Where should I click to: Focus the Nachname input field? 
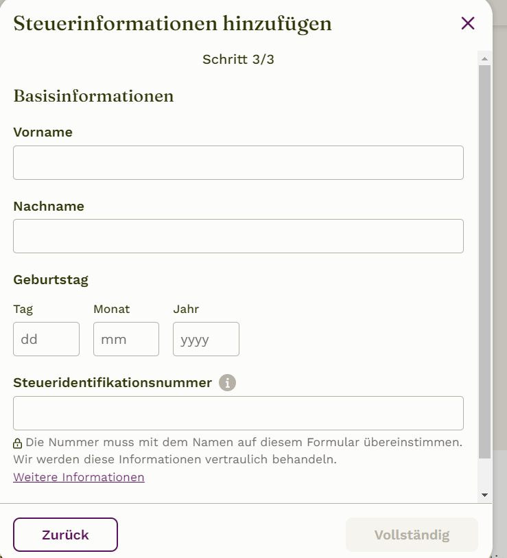click(238, 236)
